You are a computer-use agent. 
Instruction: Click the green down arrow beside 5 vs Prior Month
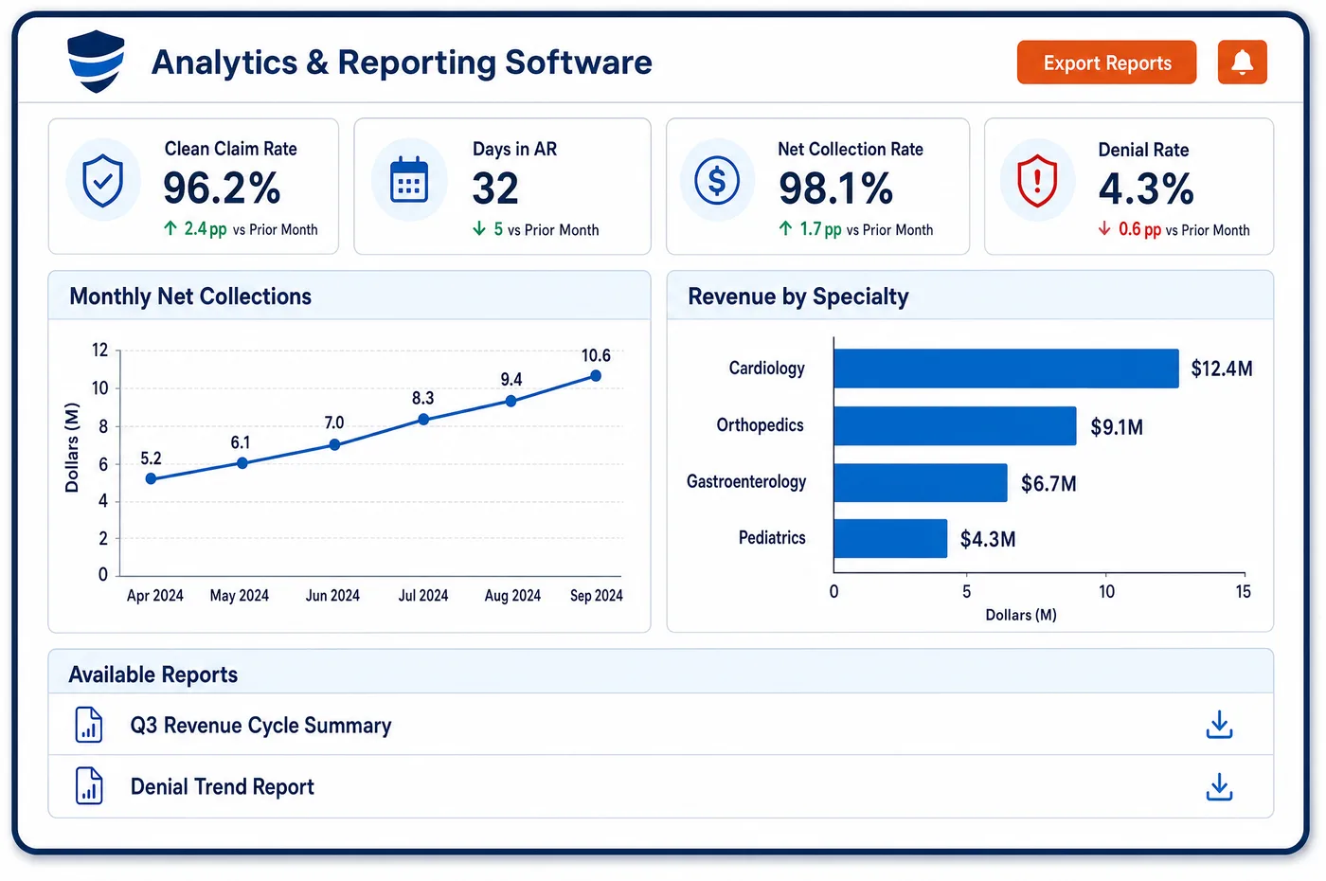click(479, 229)
